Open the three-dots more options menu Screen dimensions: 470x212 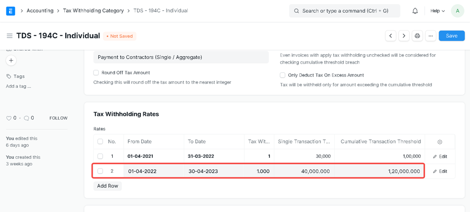click(x=430, y=36)
